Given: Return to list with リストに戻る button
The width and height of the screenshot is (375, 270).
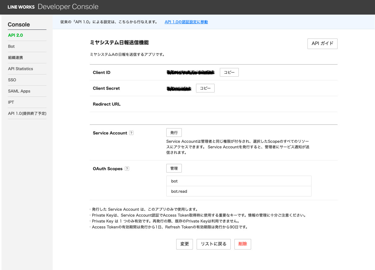Looking at the screenshot, I should tap(214, 244).
